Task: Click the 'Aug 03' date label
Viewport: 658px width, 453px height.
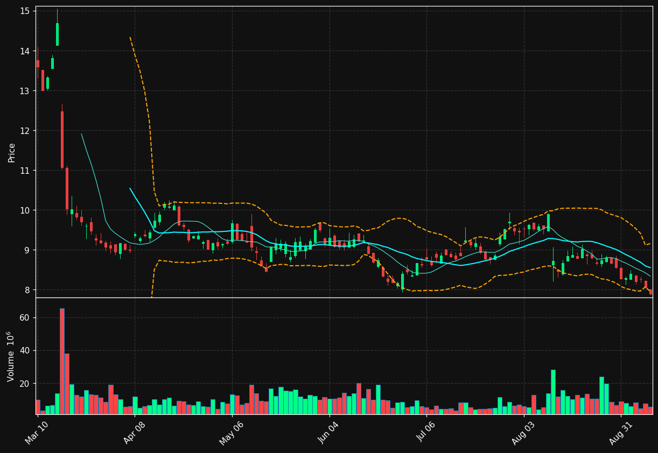Action: point(523,433)
